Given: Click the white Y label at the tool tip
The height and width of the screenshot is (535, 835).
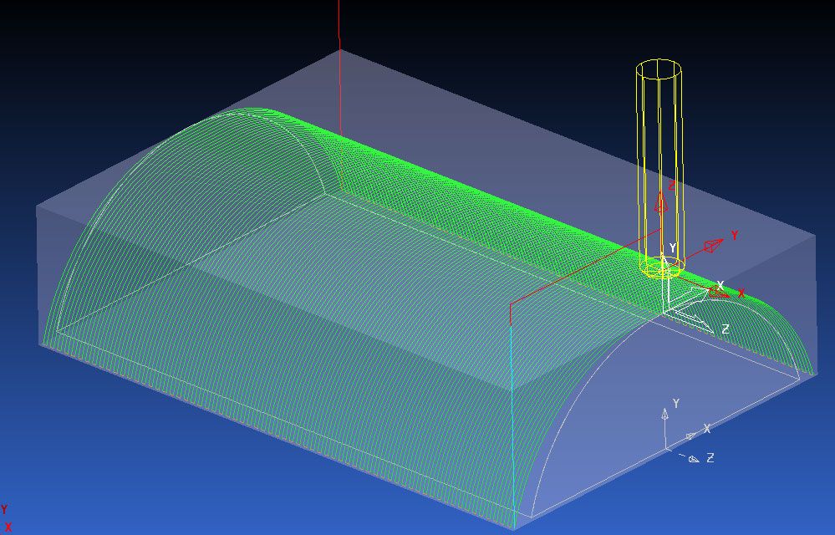Looking at the screenshot, I should (x=673, y=248).
